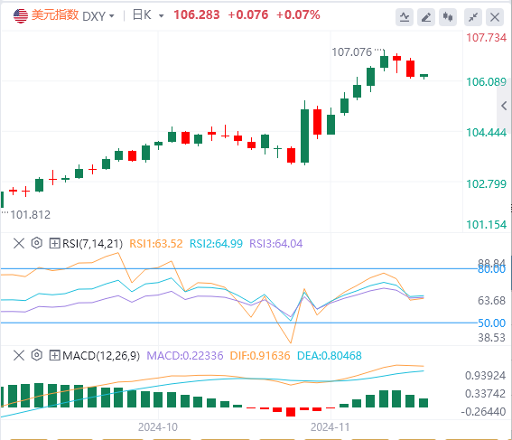Click the 107.076 high price label

pyautogui.click(x=351, y=51)
